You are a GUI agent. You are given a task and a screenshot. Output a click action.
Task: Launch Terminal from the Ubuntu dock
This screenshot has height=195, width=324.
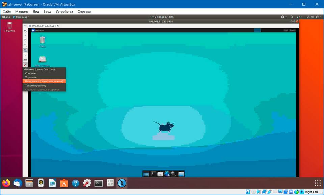(x=99, y=183)
